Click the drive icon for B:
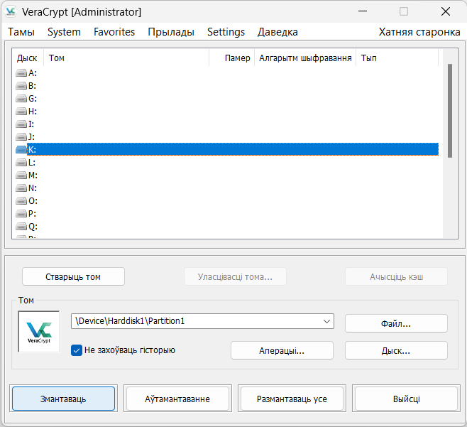467x427 pixels. [21, 85]
